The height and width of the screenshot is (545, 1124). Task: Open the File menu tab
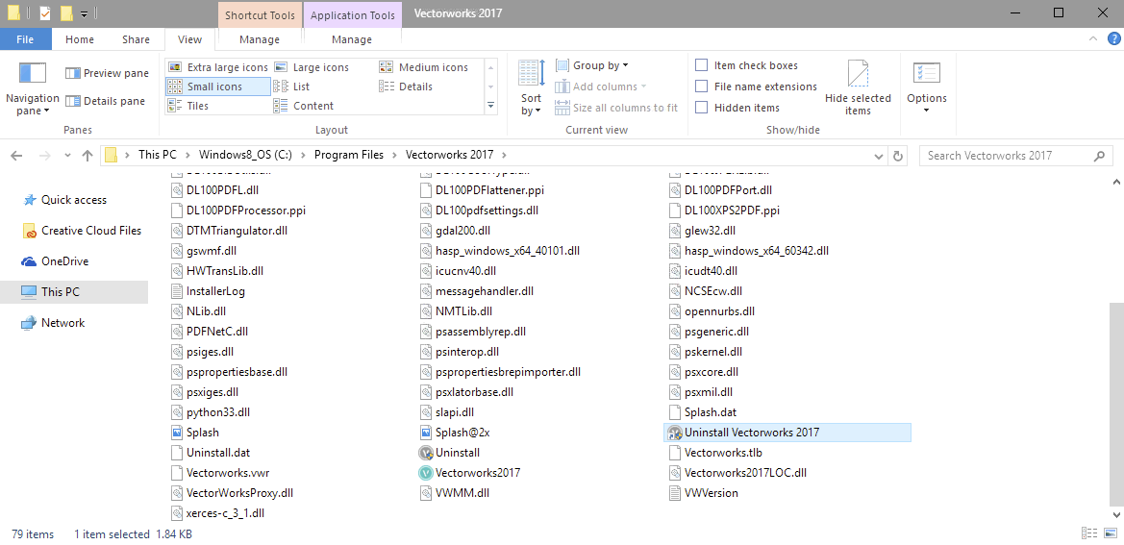tap(25, 39)
